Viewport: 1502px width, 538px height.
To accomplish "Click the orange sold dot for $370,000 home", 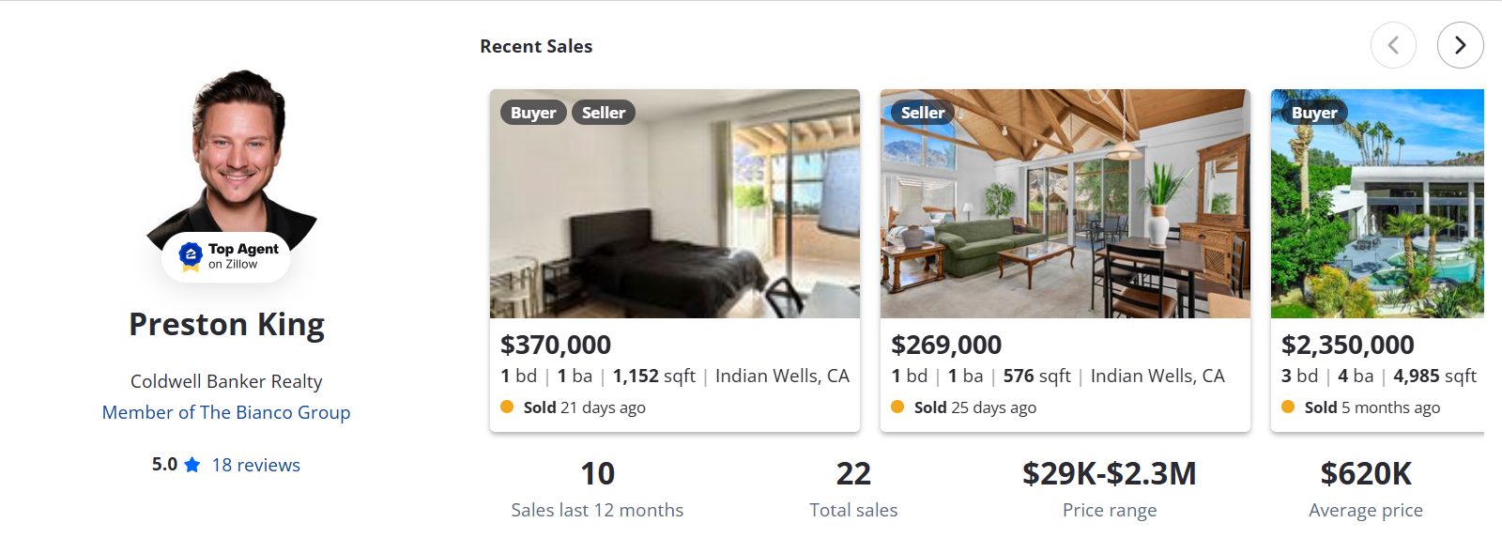I will (x=507, y=407).
